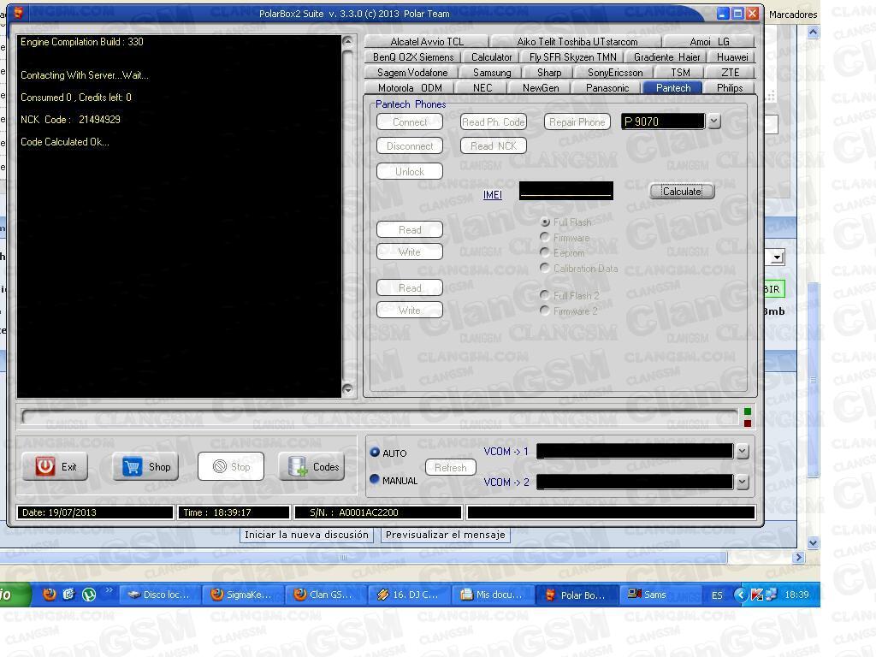Open Pantech tab
Image resolution: width=876 pixels, height=657 pixels.
(673, 88)
